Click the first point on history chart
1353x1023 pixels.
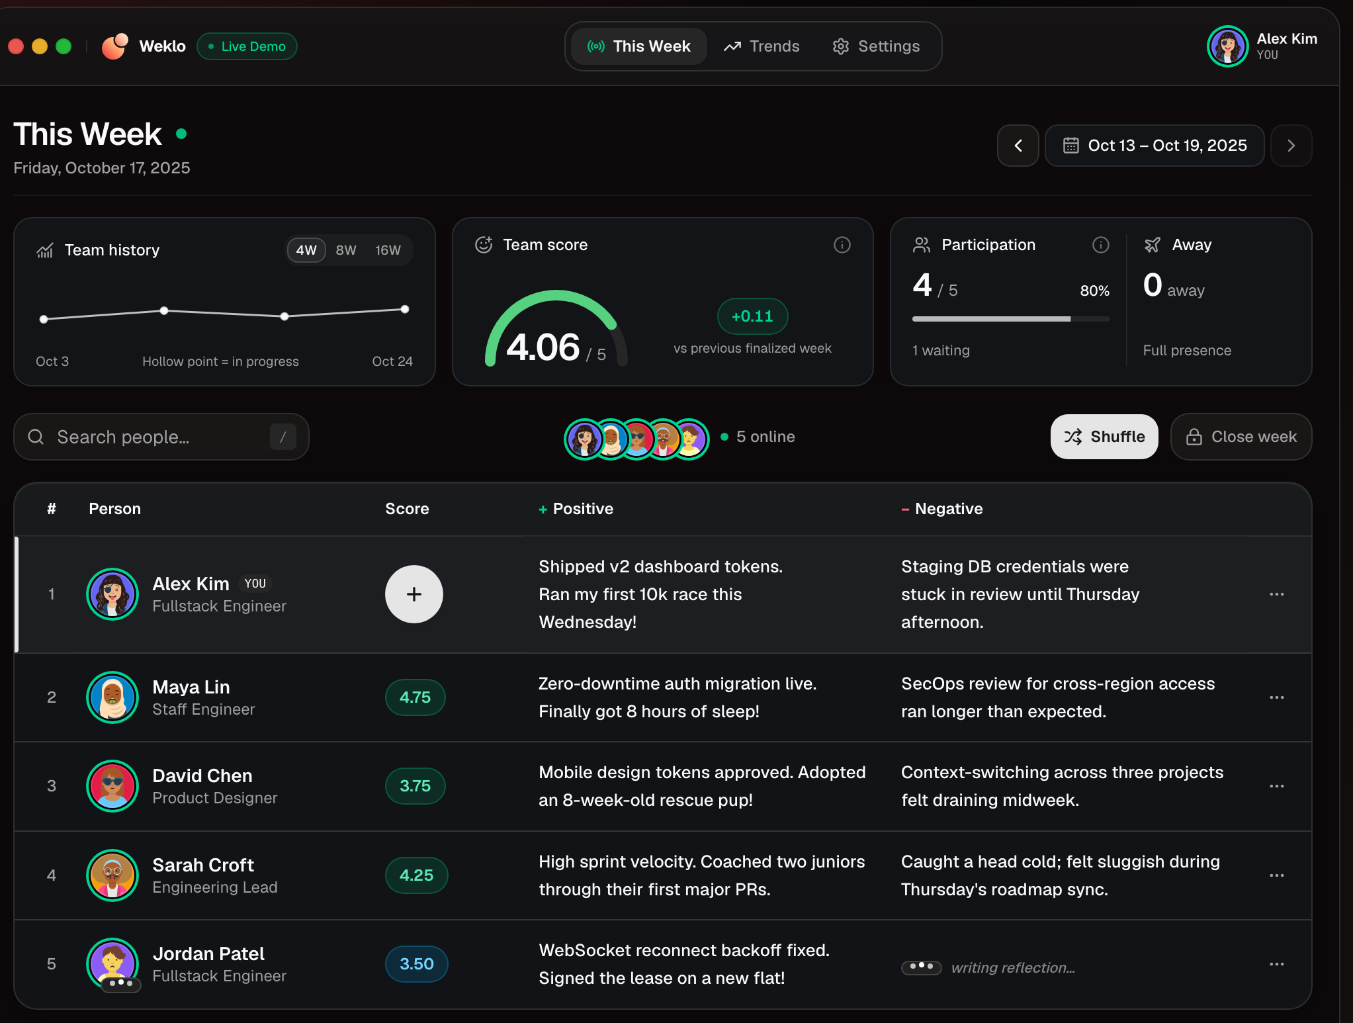pyautogui.click(x=44, y=319)
